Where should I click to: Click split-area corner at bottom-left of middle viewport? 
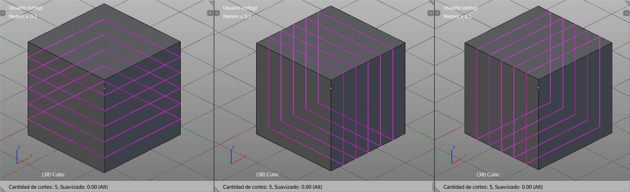coord(217,190)
